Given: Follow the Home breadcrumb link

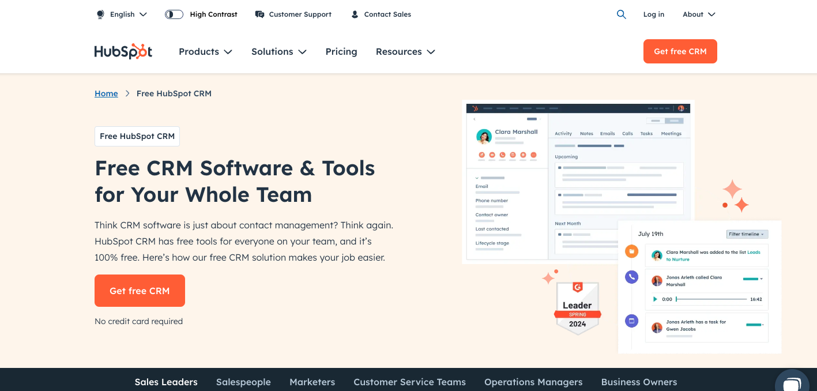Looking at the screenshot, I should tap(106, 93).
